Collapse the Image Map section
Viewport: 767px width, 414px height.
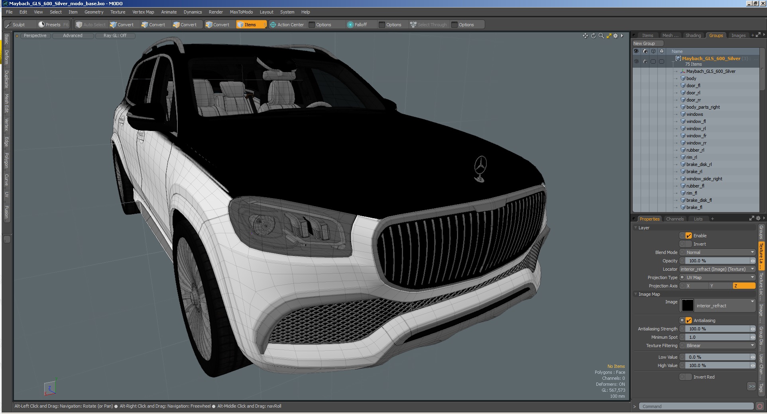635,294
